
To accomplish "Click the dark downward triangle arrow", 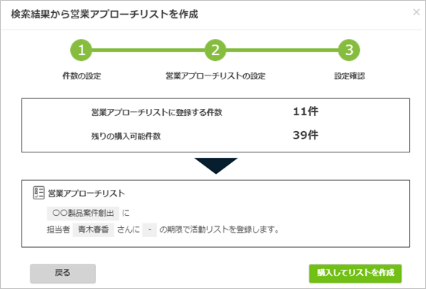I will 216,165.
